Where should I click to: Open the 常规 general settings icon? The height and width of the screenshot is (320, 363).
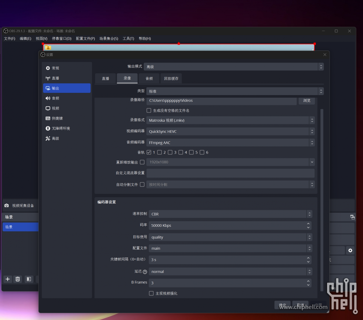point(48,68)
